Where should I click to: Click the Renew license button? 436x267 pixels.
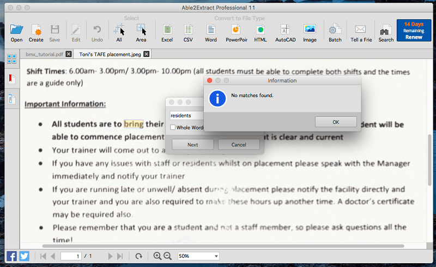pos(414,31)
